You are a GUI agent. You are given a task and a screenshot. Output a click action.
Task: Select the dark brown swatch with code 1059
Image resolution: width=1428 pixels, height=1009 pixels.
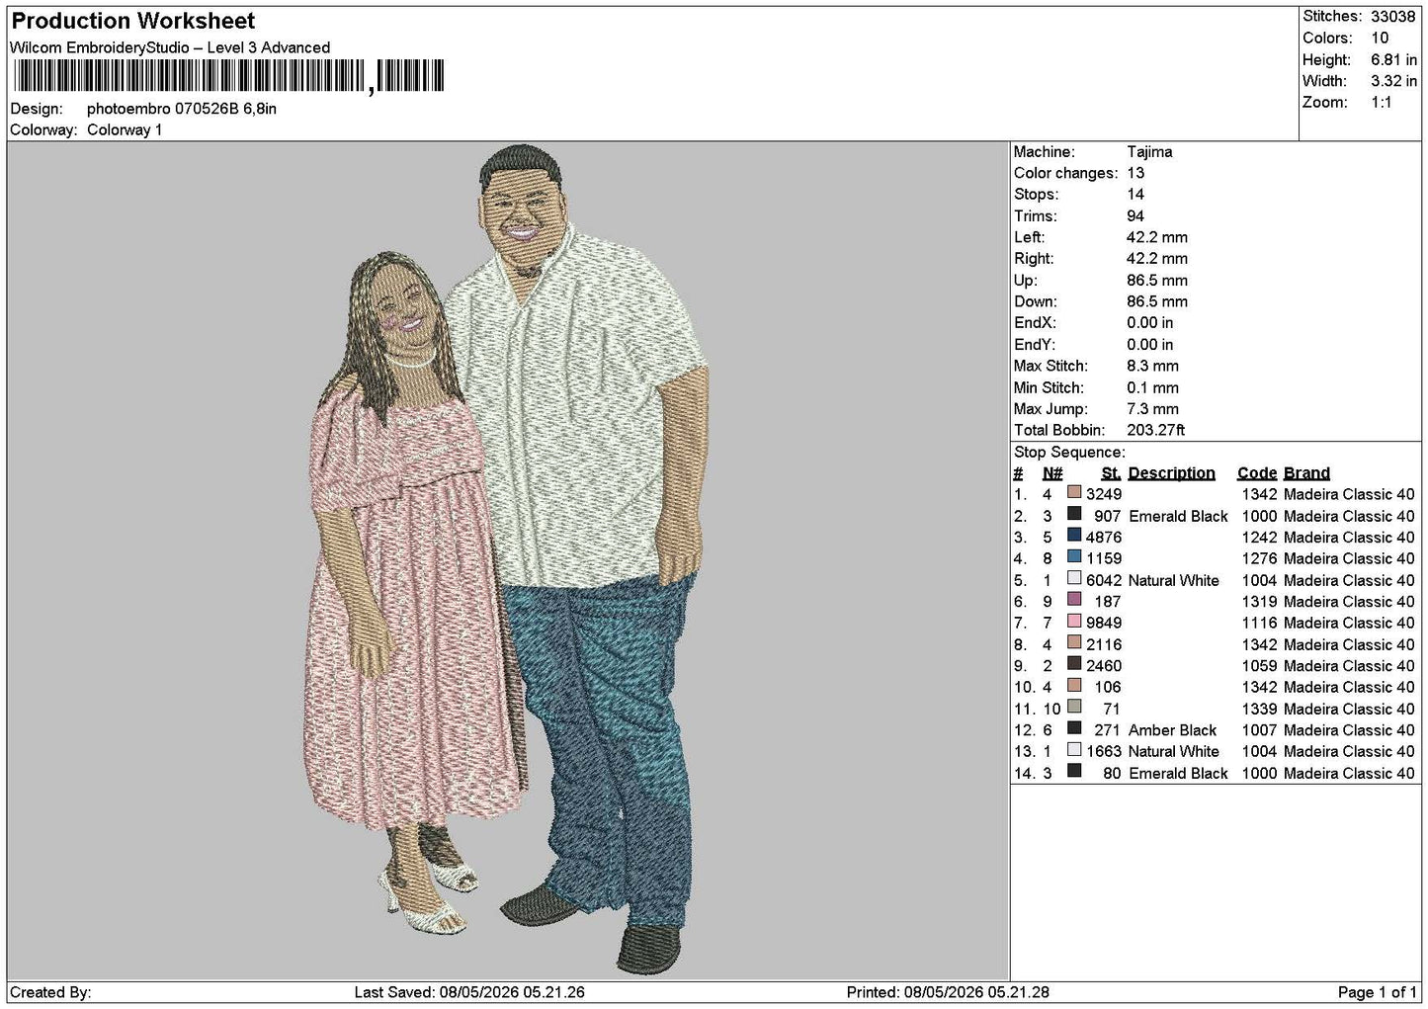tap(1074, 664)
